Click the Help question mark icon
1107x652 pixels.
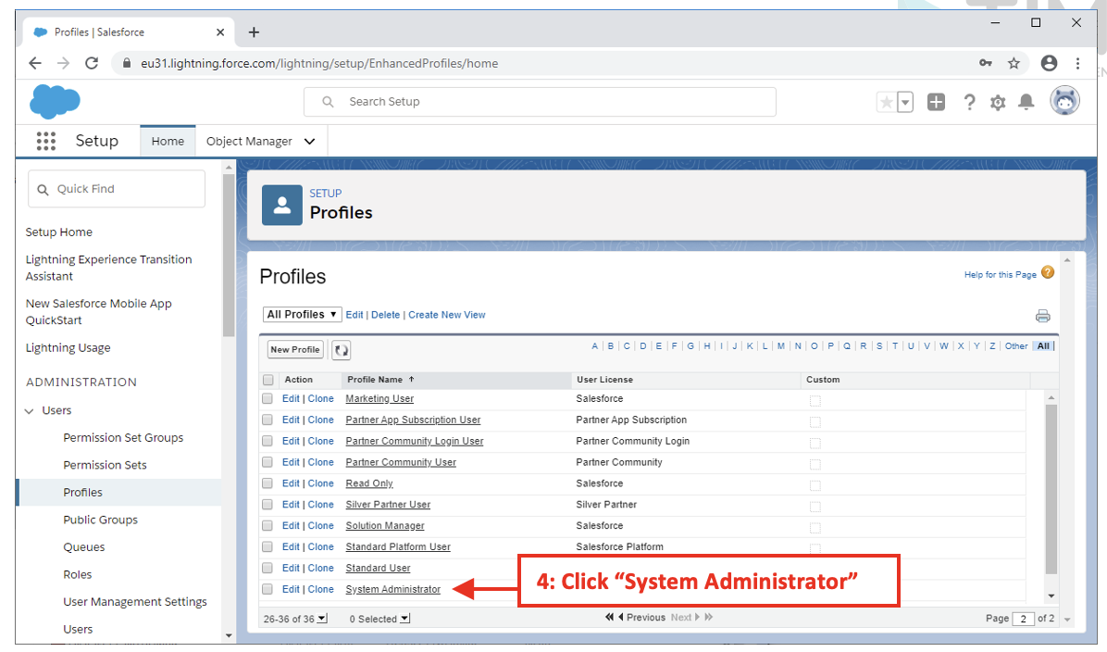969,103
